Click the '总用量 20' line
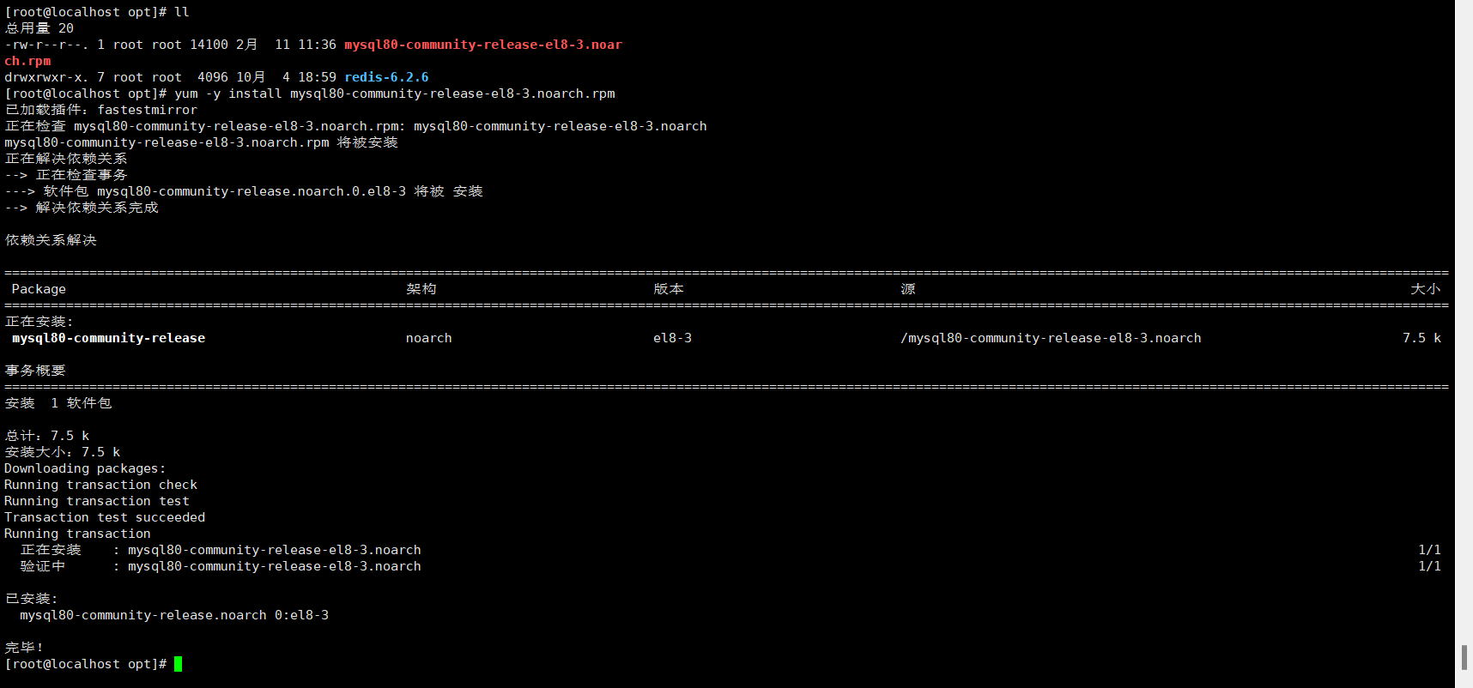This screenshot has width=1473, height=688. (x=39, y=28)
